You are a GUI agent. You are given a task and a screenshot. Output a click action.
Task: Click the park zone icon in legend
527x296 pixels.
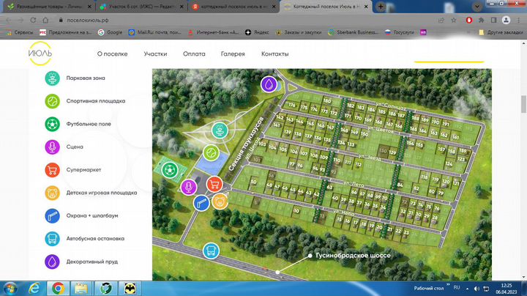[53, 78]
